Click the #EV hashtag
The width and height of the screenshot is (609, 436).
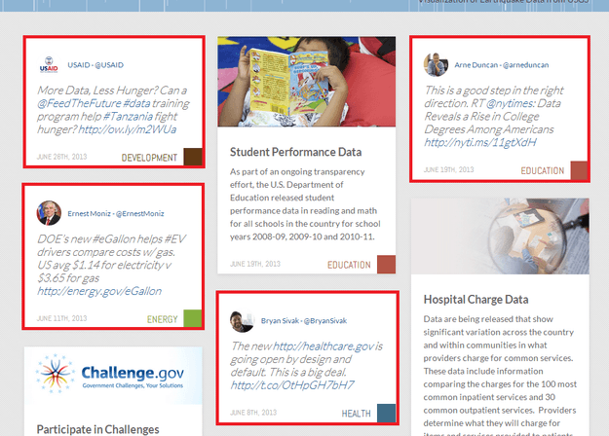tap(174, 239)
